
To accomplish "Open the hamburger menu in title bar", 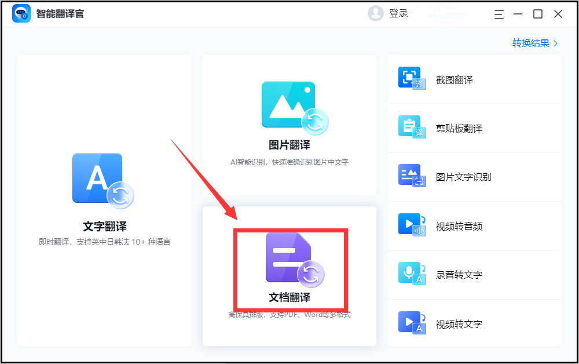I will [x=499, y=14].
